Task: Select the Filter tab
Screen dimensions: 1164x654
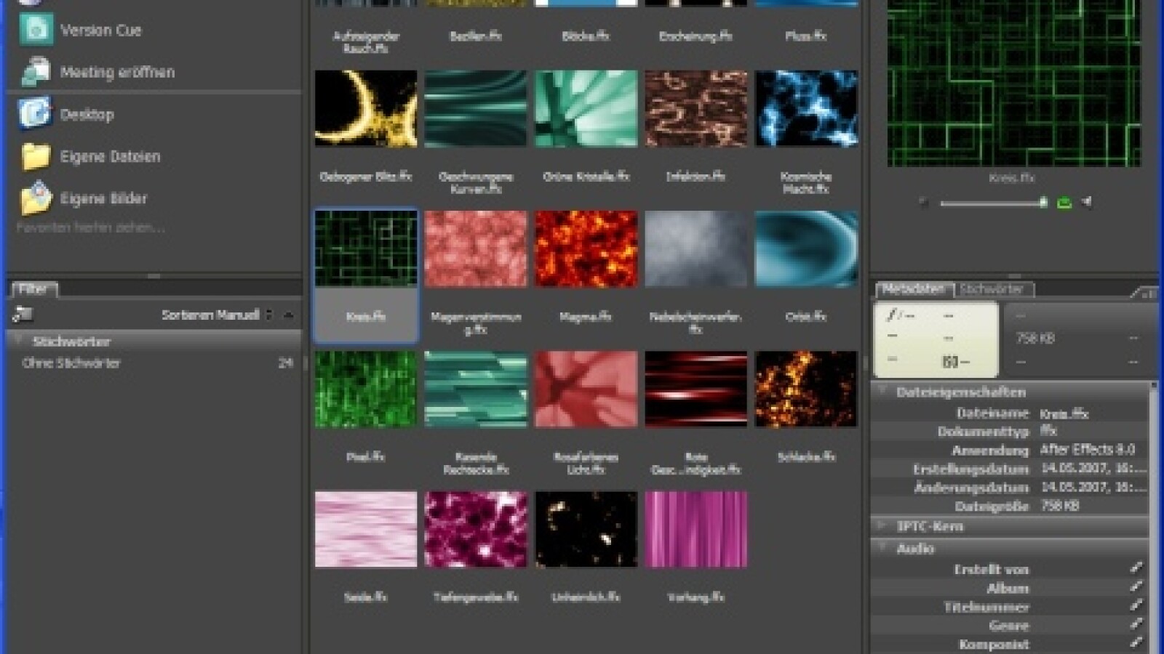Action: (x=35, y=288)
